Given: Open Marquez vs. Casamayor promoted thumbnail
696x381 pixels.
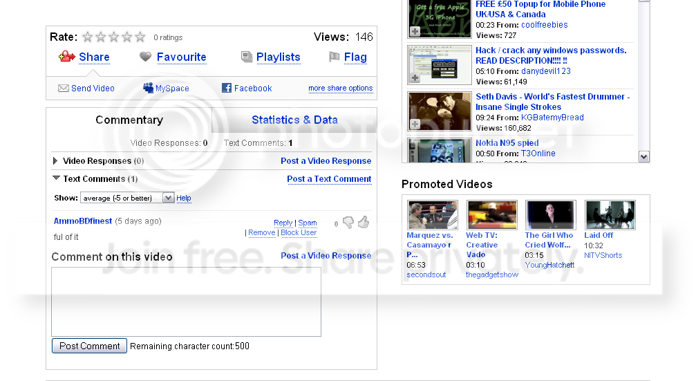Looking at the screenshot, I should tap(433, 214).
